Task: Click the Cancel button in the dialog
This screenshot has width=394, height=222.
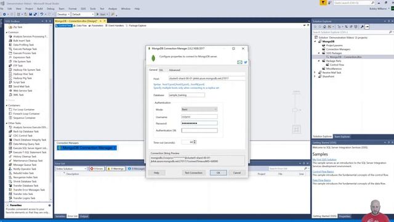Action: (x=236, y=173)
